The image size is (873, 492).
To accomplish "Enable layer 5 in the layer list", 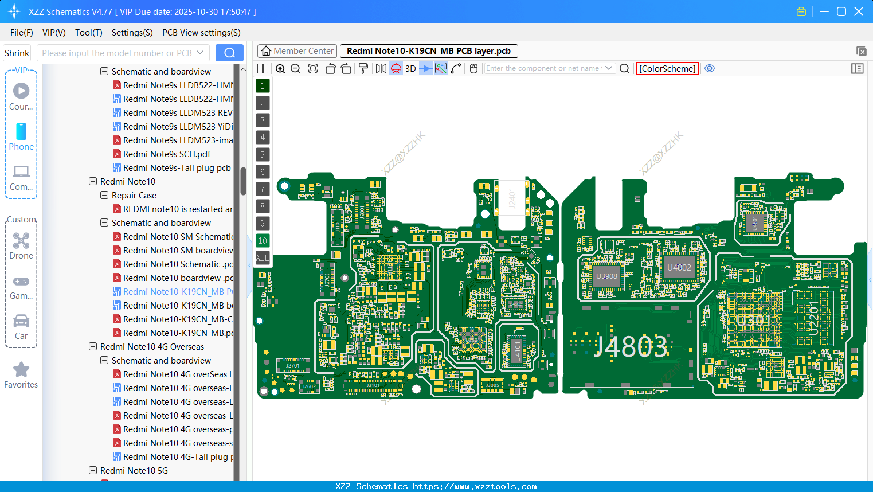I will point(263,154).
